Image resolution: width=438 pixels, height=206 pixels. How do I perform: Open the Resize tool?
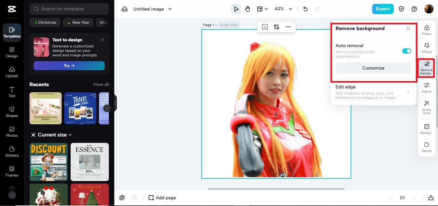pyautogui.click(x=427, y=147)
